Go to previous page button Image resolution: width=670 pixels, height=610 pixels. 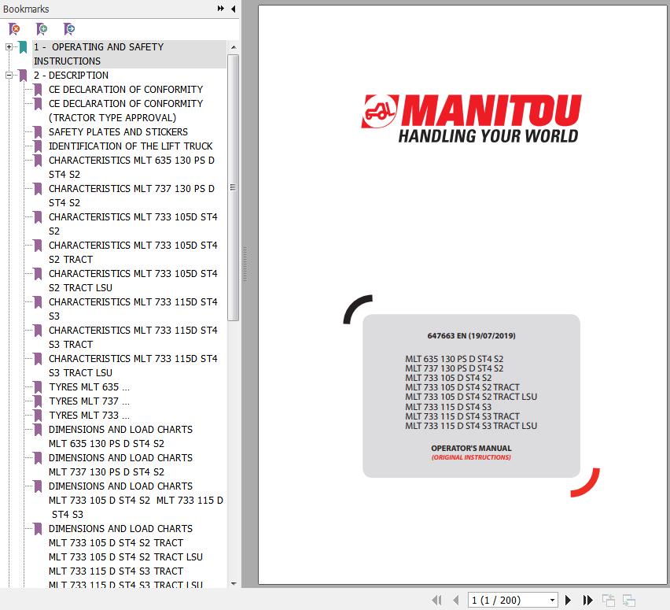click(x=456, y=600)
